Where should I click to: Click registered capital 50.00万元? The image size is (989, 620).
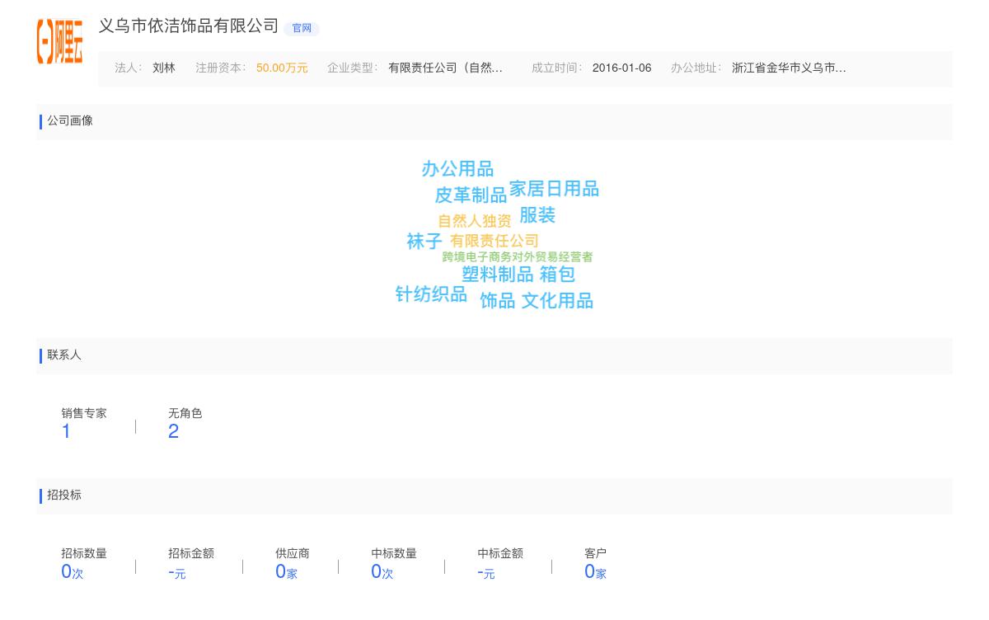click(x=282, y=68)
